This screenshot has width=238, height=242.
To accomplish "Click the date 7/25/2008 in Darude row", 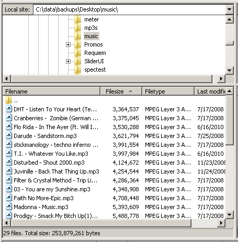I will point(210,136).
